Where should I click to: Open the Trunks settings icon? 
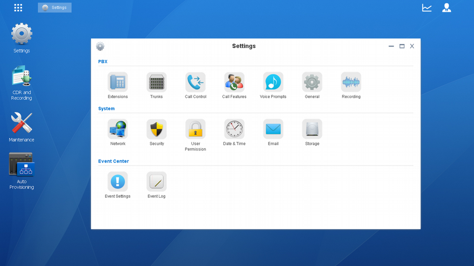(157, 82)
